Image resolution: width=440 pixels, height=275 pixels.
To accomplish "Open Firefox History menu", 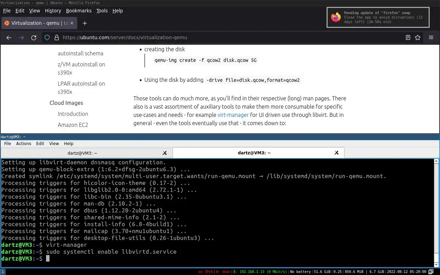I will [x=53, y=11].
